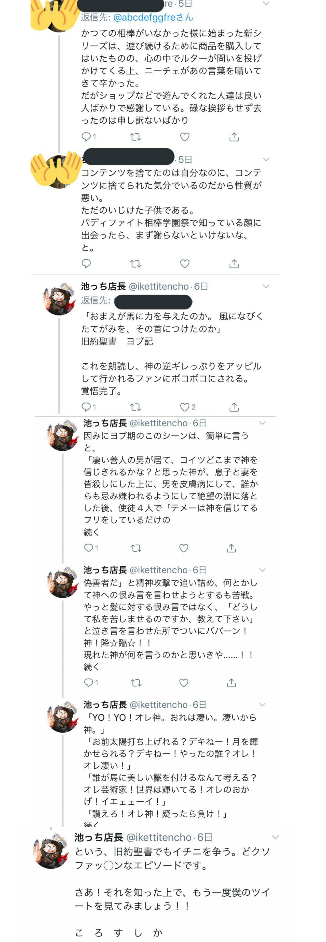Like the tweet ending 申し訳ないばかり
The width and height of the screenshot is (326, 942).
click(x=185, y=137)
